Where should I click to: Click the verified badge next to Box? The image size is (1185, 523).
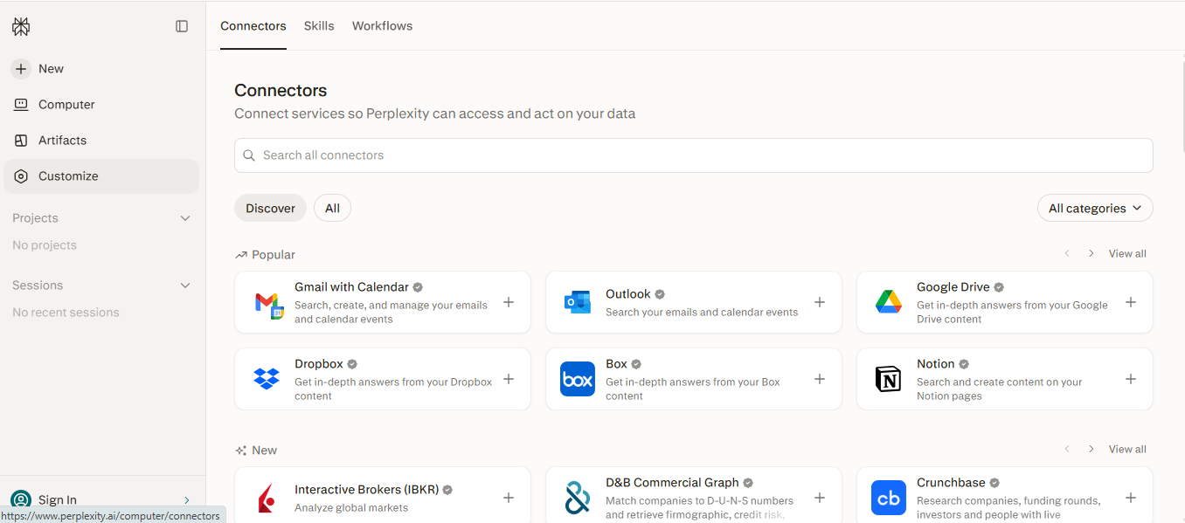click(x=636, y=364)
